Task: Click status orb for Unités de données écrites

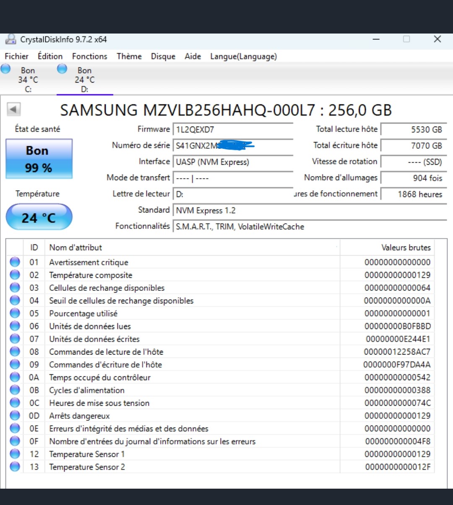Action: 15,339
